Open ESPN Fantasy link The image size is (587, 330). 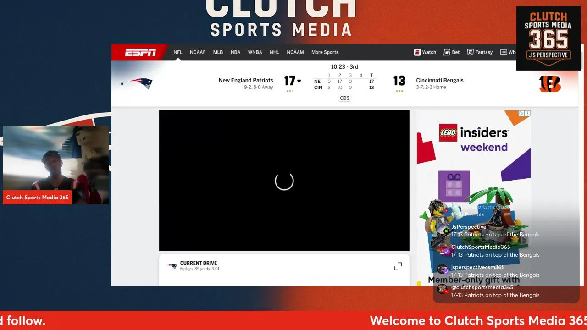480,52
